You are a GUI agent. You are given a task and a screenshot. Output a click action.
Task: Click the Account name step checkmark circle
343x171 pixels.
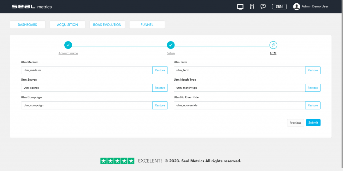68,45
